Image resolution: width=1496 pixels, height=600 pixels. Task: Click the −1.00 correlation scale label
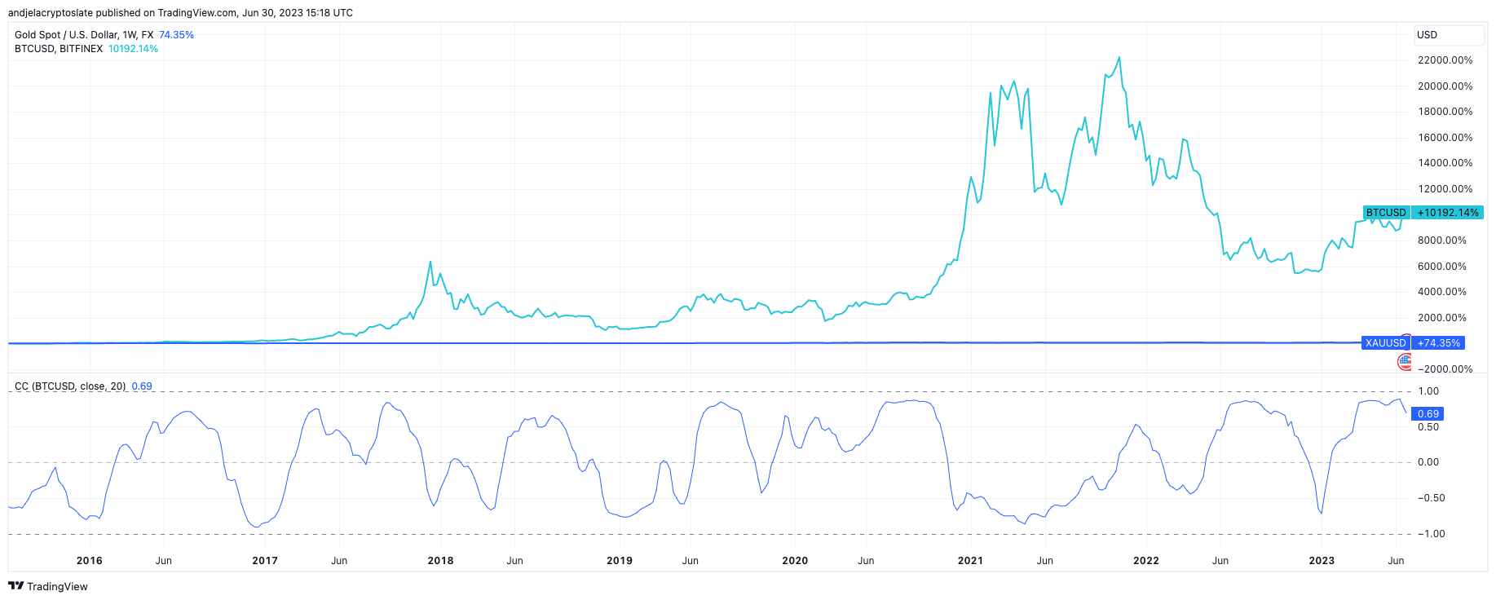click(x=1432, y=534)
